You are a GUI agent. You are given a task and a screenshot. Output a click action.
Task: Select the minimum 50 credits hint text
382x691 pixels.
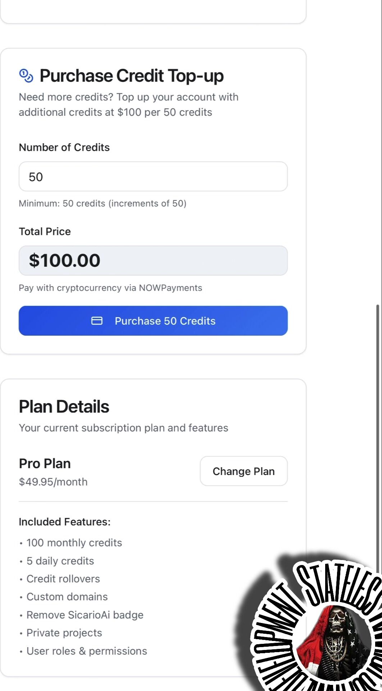pos(103,203)
